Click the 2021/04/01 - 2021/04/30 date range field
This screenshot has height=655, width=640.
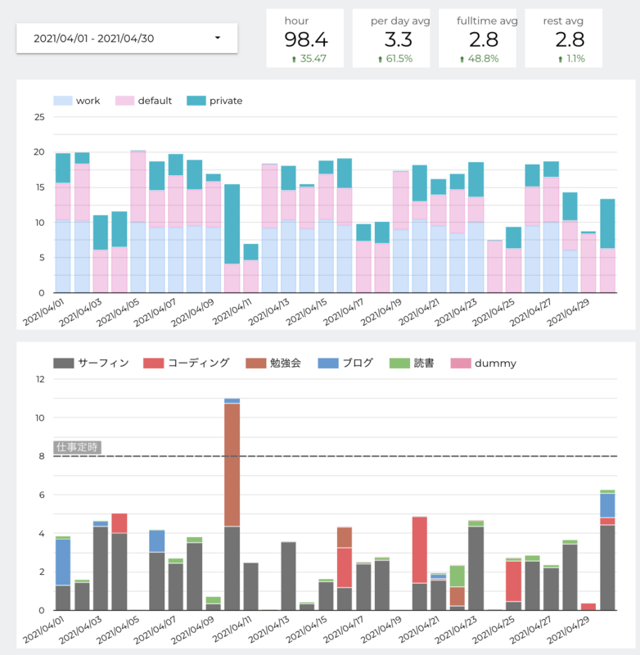(x=127, y=38)
